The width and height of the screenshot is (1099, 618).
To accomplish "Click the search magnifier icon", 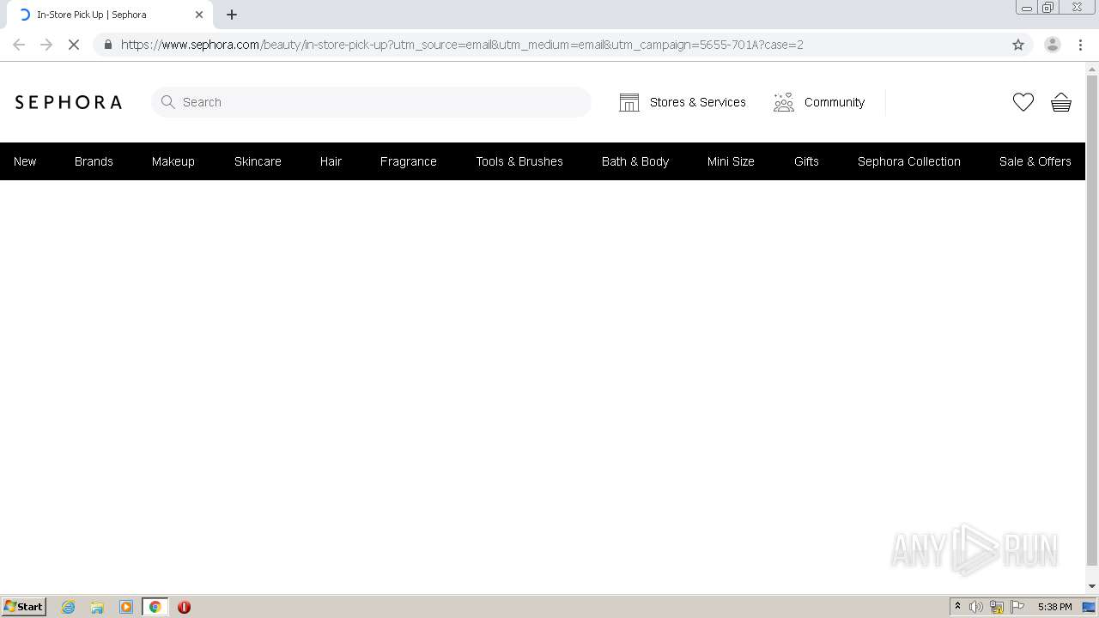I will 168,102.
